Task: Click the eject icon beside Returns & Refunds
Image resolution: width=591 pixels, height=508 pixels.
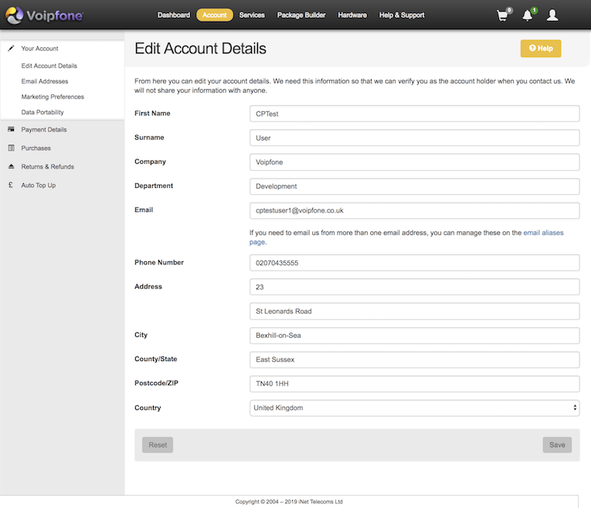Action: pyautogui.click(x=11, y=166)
